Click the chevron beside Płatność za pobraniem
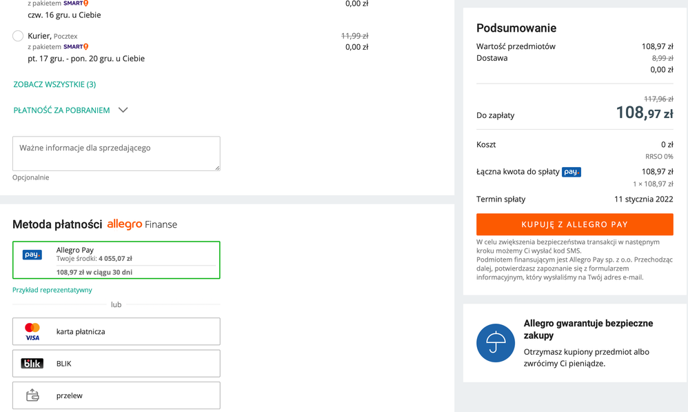This screenshot has height=412, width=688. (x=123, y=110)
